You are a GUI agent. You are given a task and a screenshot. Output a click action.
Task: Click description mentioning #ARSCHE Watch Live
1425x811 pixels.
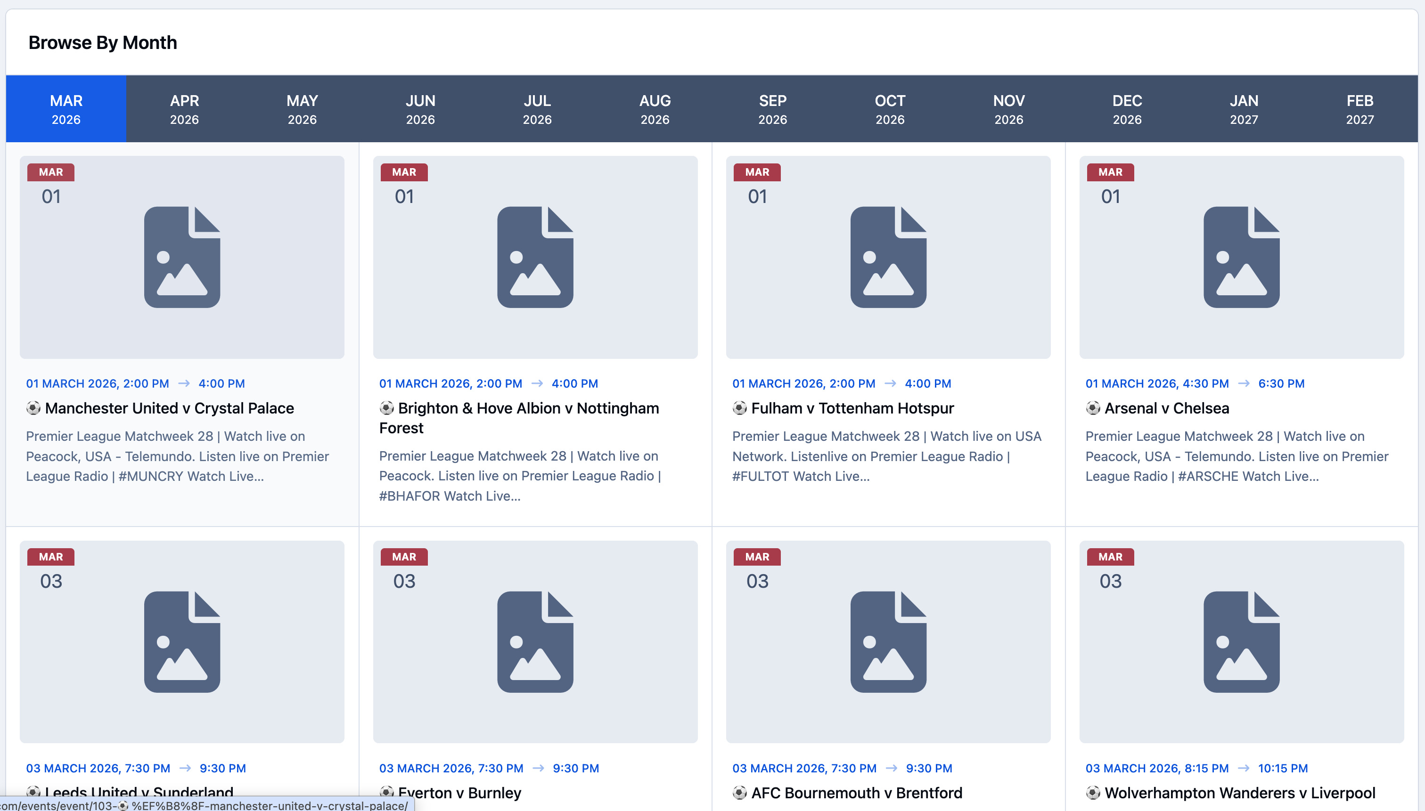click(1237, 456)
